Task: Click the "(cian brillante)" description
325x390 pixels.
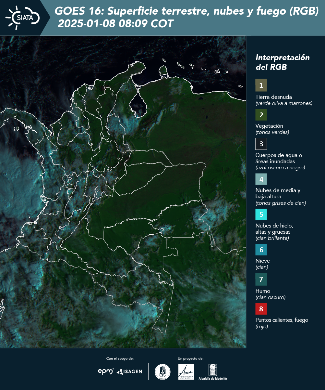Action: pyautogui.click(x=272, y=238)
